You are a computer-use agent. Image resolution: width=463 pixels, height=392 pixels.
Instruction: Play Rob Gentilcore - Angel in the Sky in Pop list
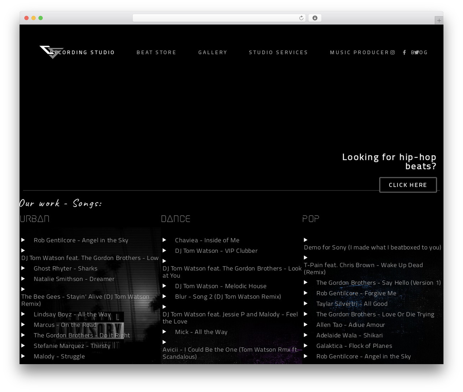(x=306, y=356)
